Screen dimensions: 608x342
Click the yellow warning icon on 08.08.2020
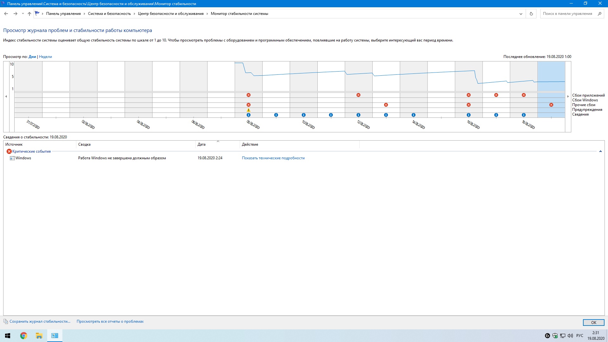coord(249,110)
